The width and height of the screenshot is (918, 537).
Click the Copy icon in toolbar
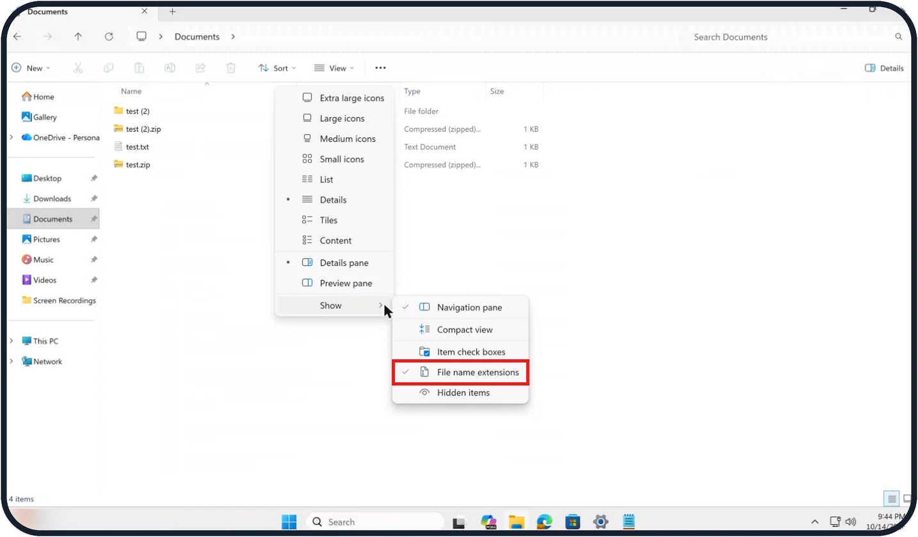point(108,68)
